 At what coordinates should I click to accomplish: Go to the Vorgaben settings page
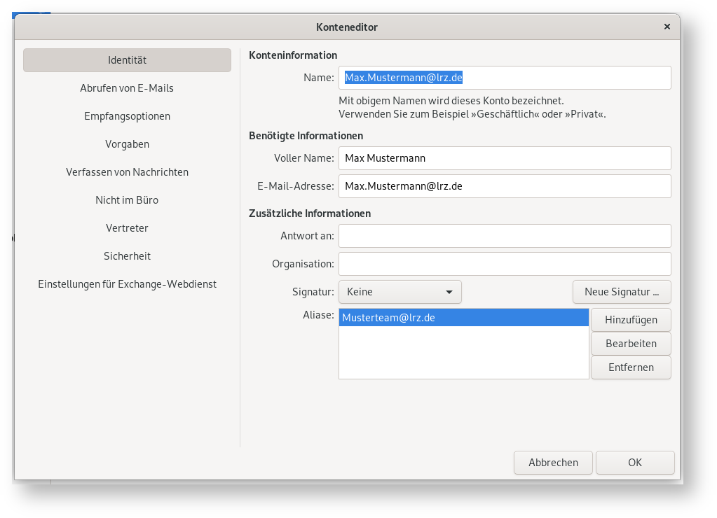pos(127,144)
